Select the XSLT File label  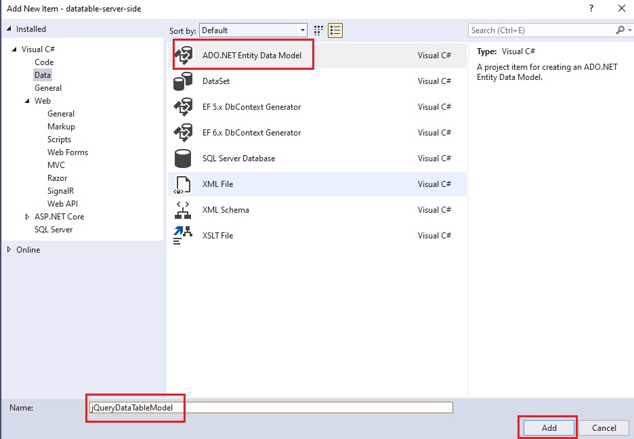[217, 236]
